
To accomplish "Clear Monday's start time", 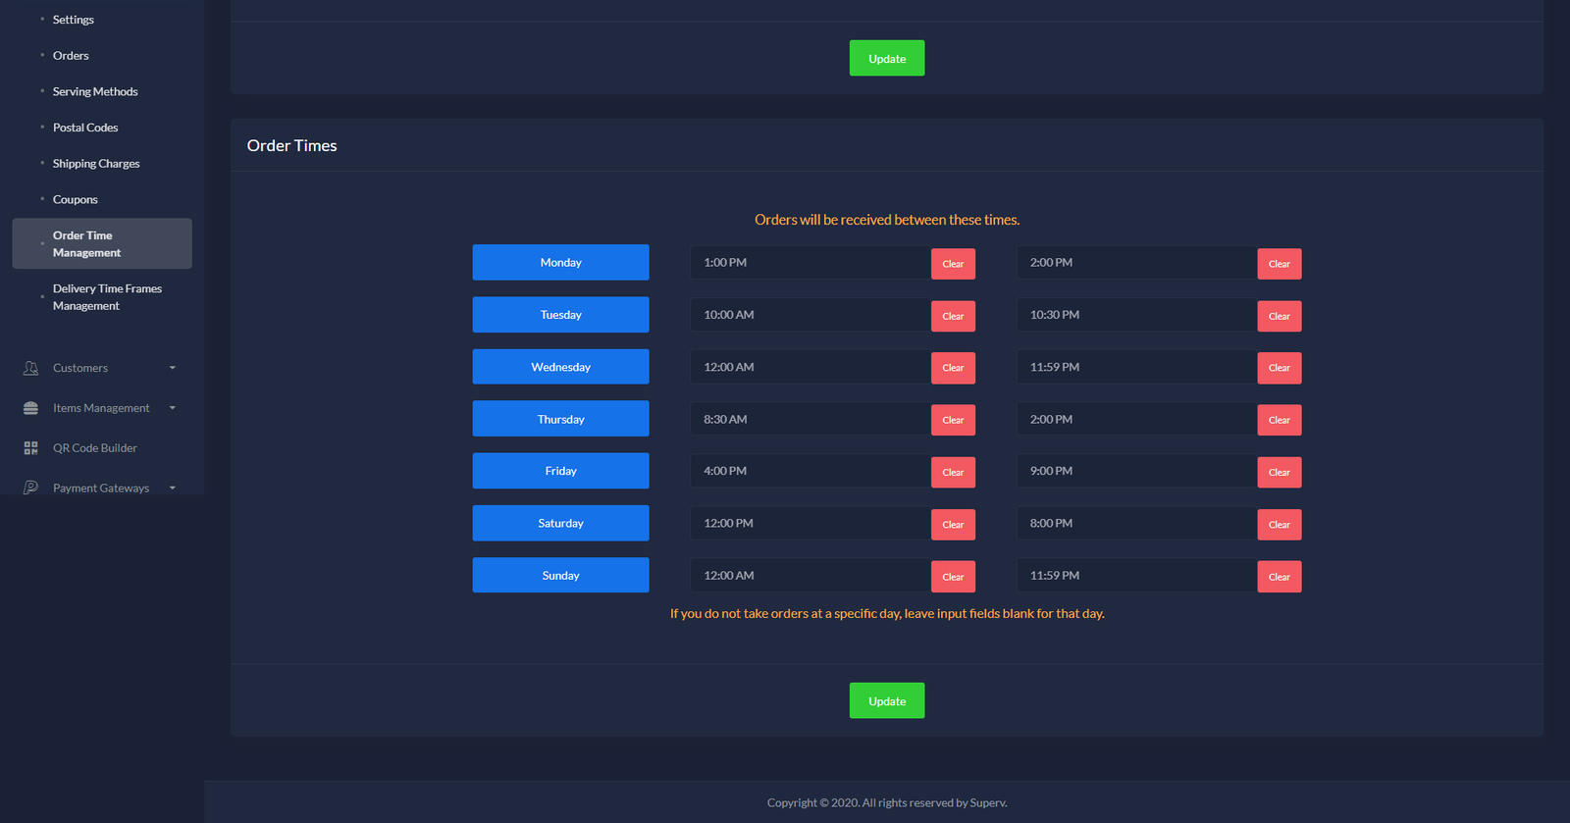I will 953,264.
